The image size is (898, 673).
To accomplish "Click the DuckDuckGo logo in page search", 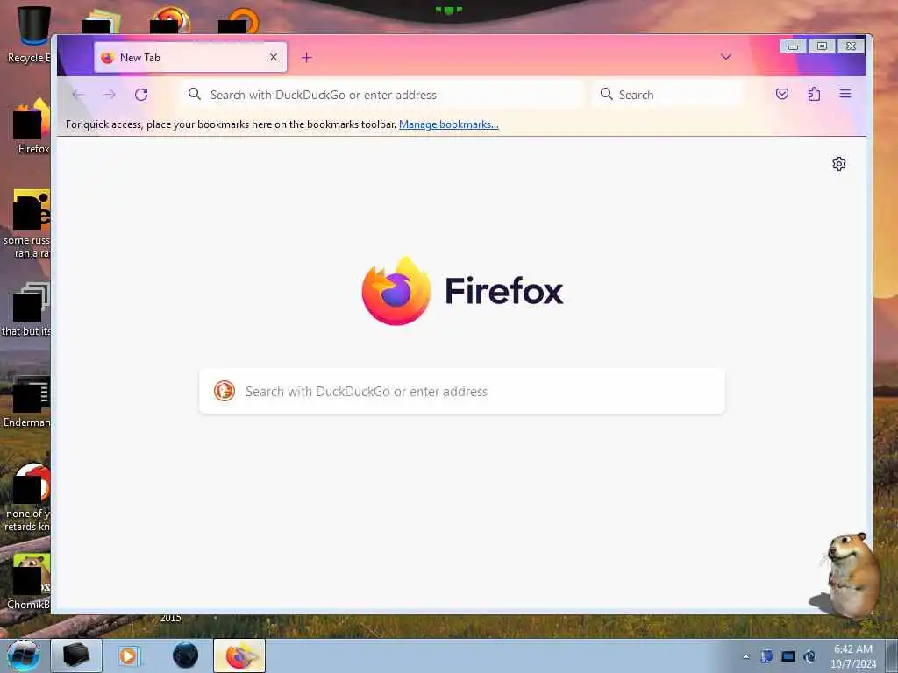I will (224, 391).
